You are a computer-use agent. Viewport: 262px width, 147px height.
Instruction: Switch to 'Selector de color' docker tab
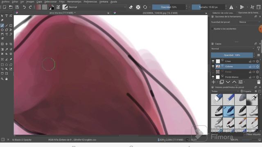(223, 13)
